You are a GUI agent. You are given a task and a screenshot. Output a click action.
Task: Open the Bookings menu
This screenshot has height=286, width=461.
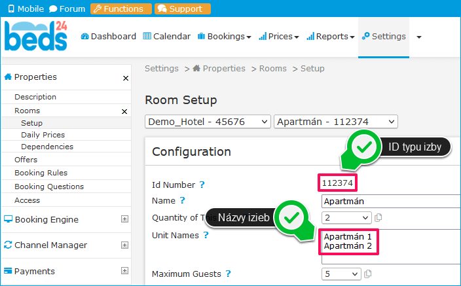[224, 37]
